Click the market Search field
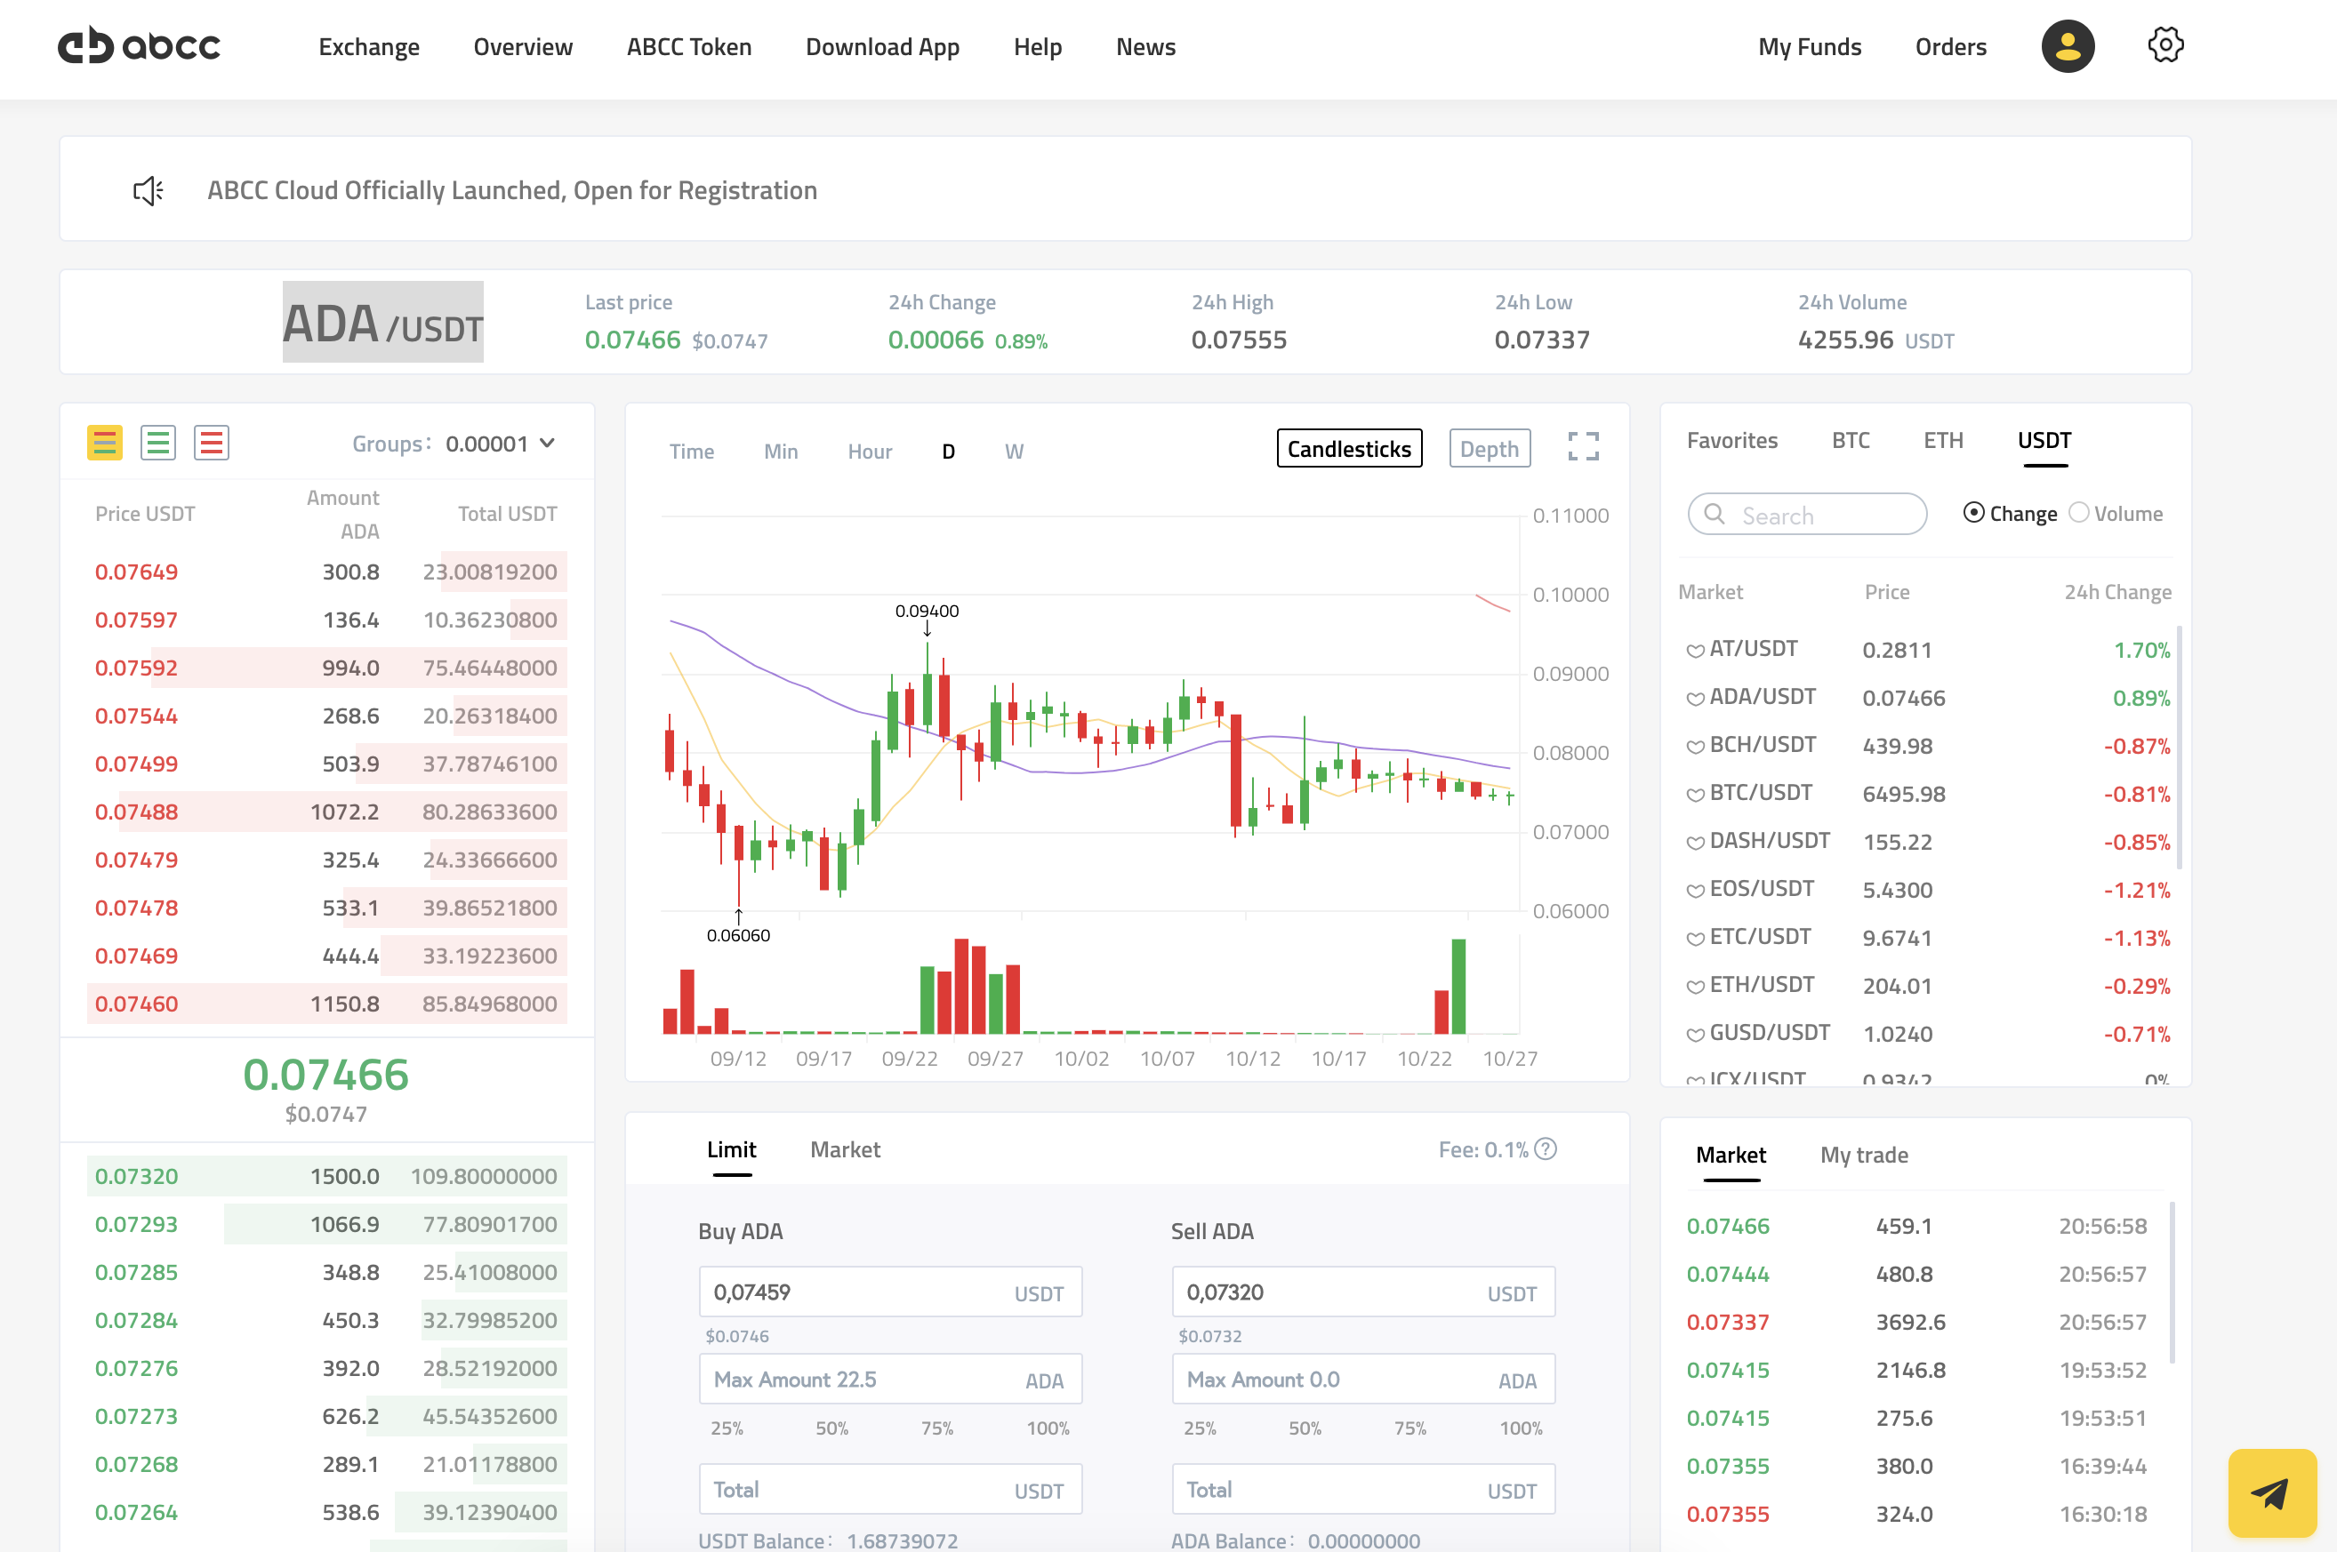Screen dimensions: 2337x1552 click(x=1807, y=515)
